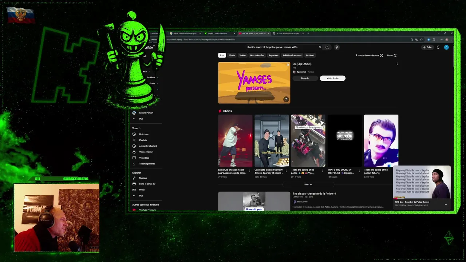The image size is (466, 262).
Task: Switch to the "Eh non, la chanson ne dit pas" tab
Action: pos(288,33)
